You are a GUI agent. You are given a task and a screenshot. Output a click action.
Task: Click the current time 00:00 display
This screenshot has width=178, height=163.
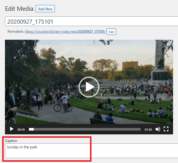pos(21,129)
